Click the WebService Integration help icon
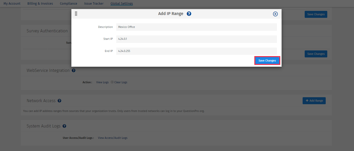This screenshot has width=354, height=151. [73, 70]
